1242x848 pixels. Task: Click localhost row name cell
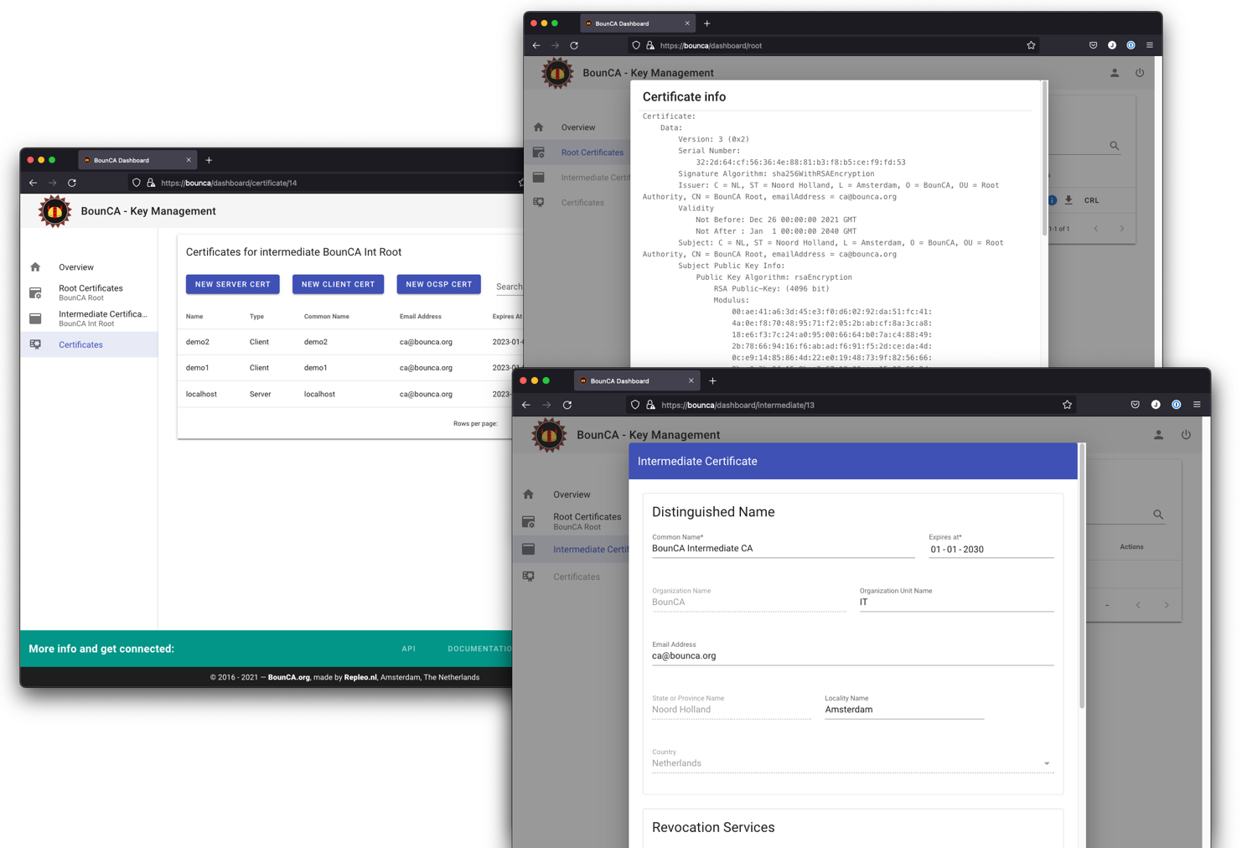(201, 394)
